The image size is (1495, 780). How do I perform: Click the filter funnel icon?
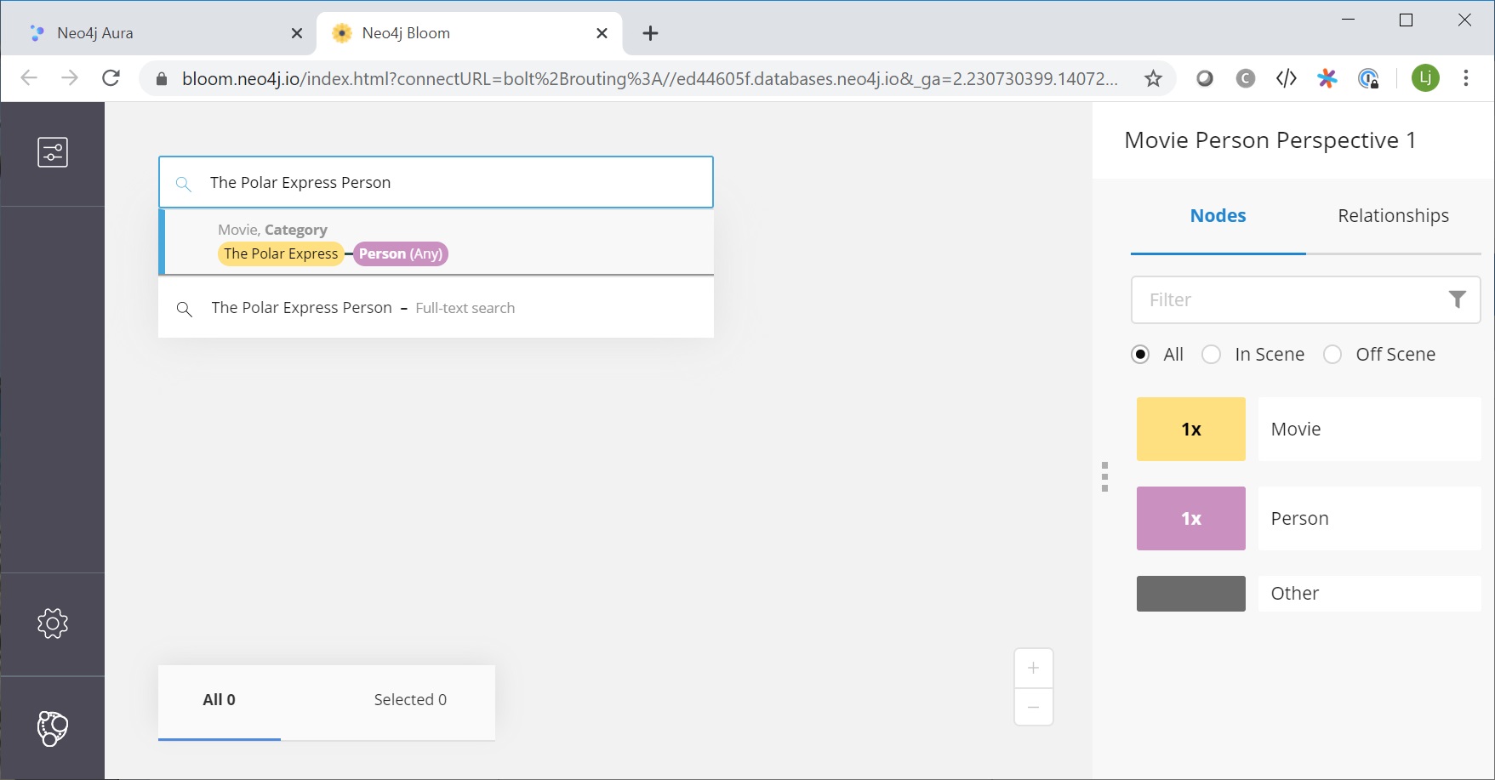(1458, 299)
